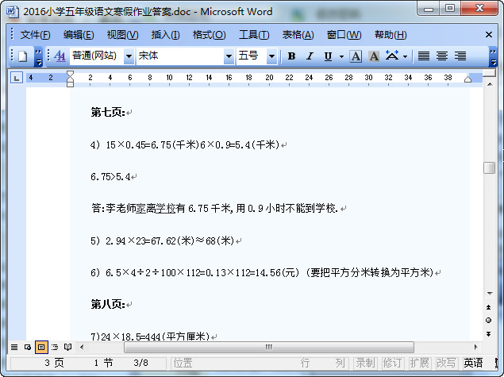Expand the font size dropdown 五号
The height and width of the screenshot is (377, 504).
click(x=271, y=56)
